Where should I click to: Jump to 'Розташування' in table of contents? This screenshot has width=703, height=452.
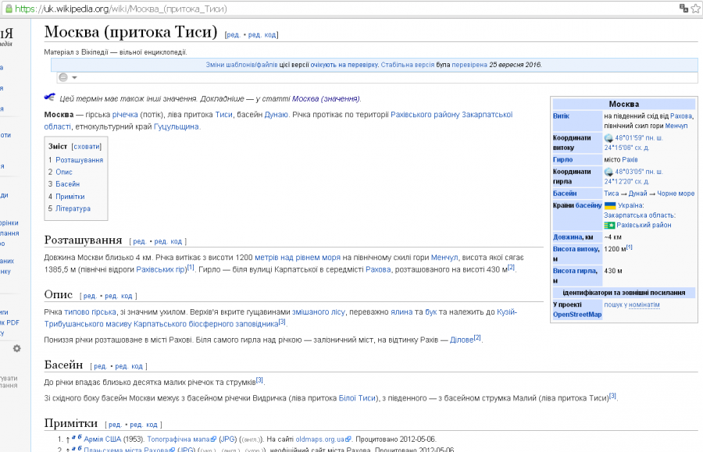79,160
